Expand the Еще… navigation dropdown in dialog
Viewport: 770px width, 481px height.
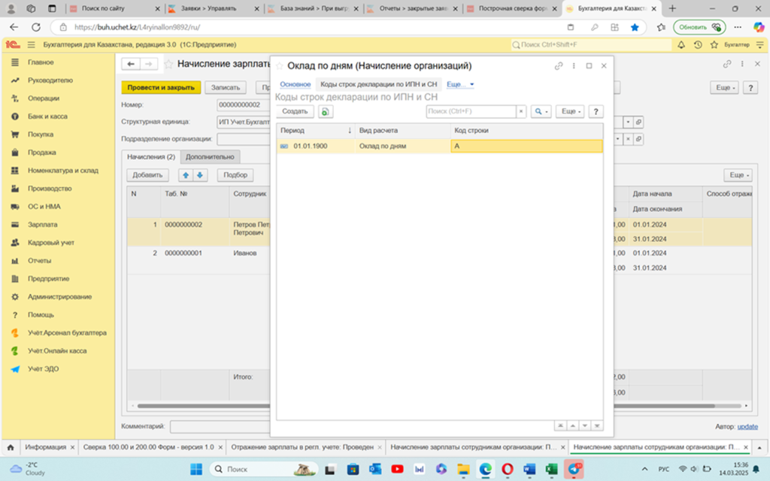(x=460, y=84)
